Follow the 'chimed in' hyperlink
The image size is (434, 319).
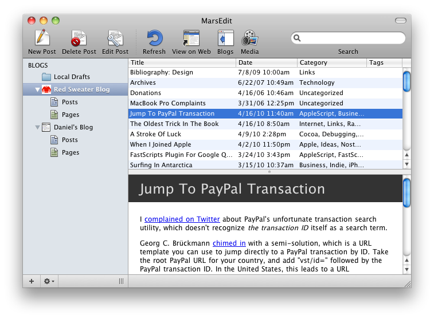pos(229,243)
